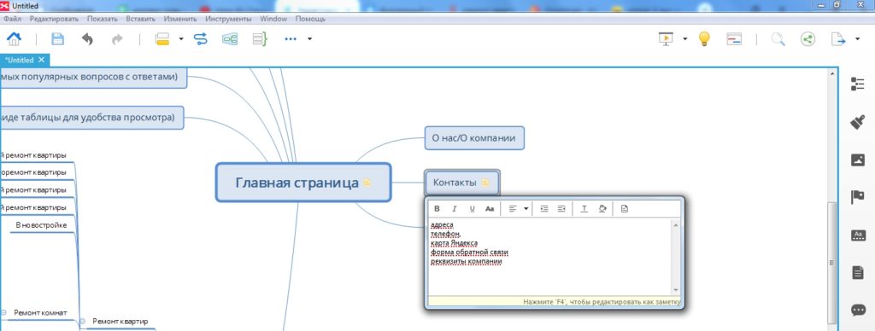Open the Изменить menu

[x=180, y=19]
